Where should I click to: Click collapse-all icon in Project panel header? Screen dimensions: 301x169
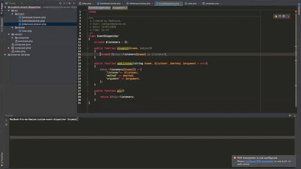(x=64, y=3)
